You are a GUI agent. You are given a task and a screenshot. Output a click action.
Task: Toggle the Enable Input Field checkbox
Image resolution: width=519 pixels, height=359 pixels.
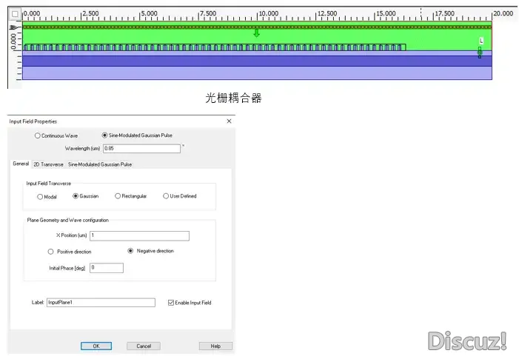(171, 303)
